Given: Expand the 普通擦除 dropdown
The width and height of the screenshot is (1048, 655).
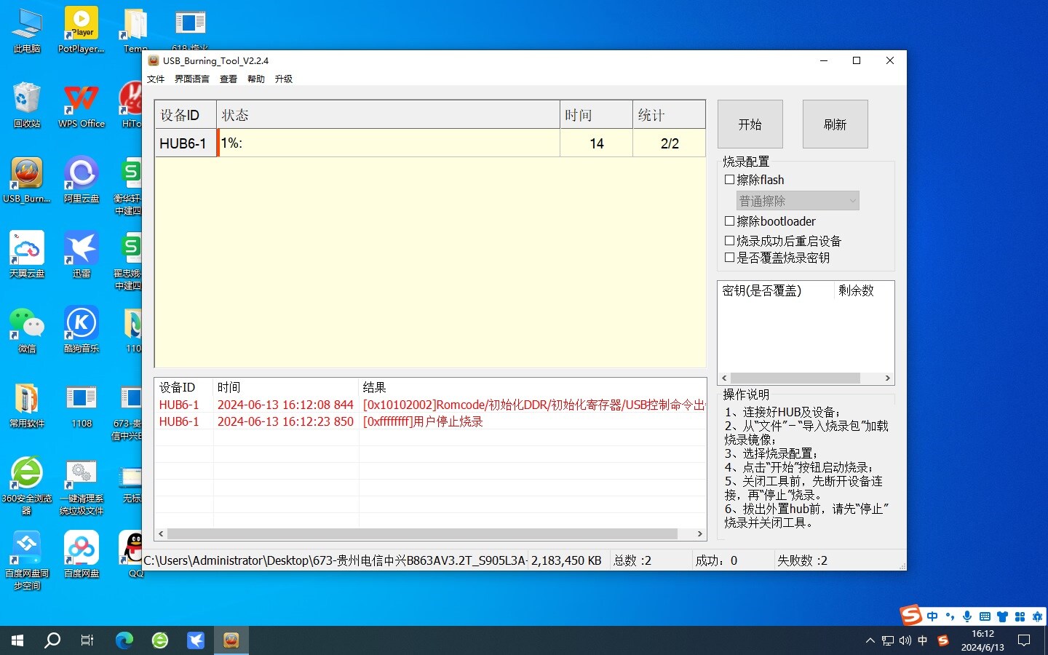Looking at the screenshot, I should pyautogui.click(x=798, y=200).
